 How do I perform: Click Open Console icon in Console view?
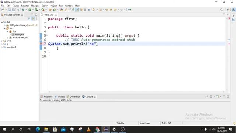pos(218,96)
